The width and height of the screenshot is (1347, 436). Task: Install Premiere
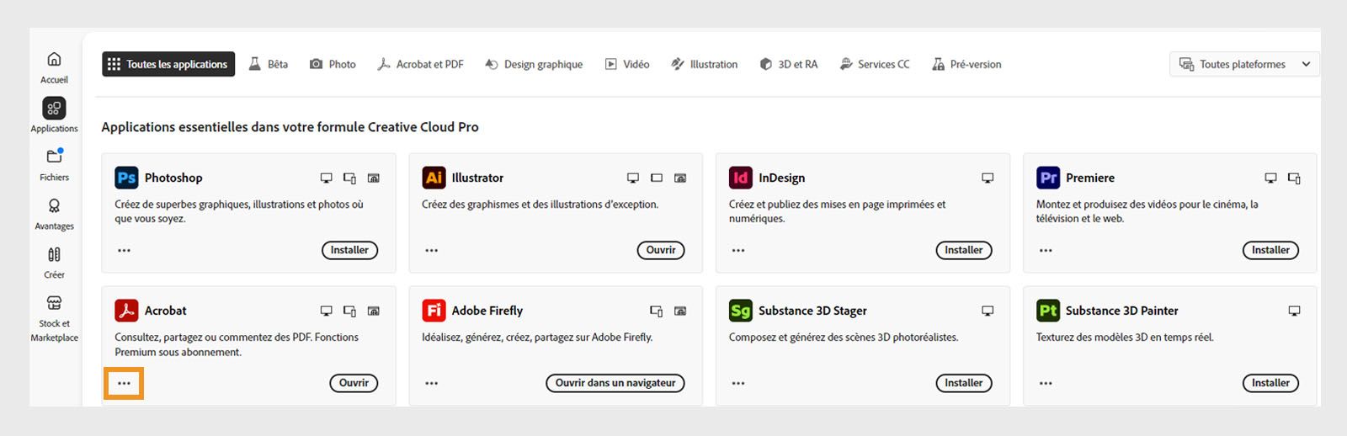(1270, 250)
